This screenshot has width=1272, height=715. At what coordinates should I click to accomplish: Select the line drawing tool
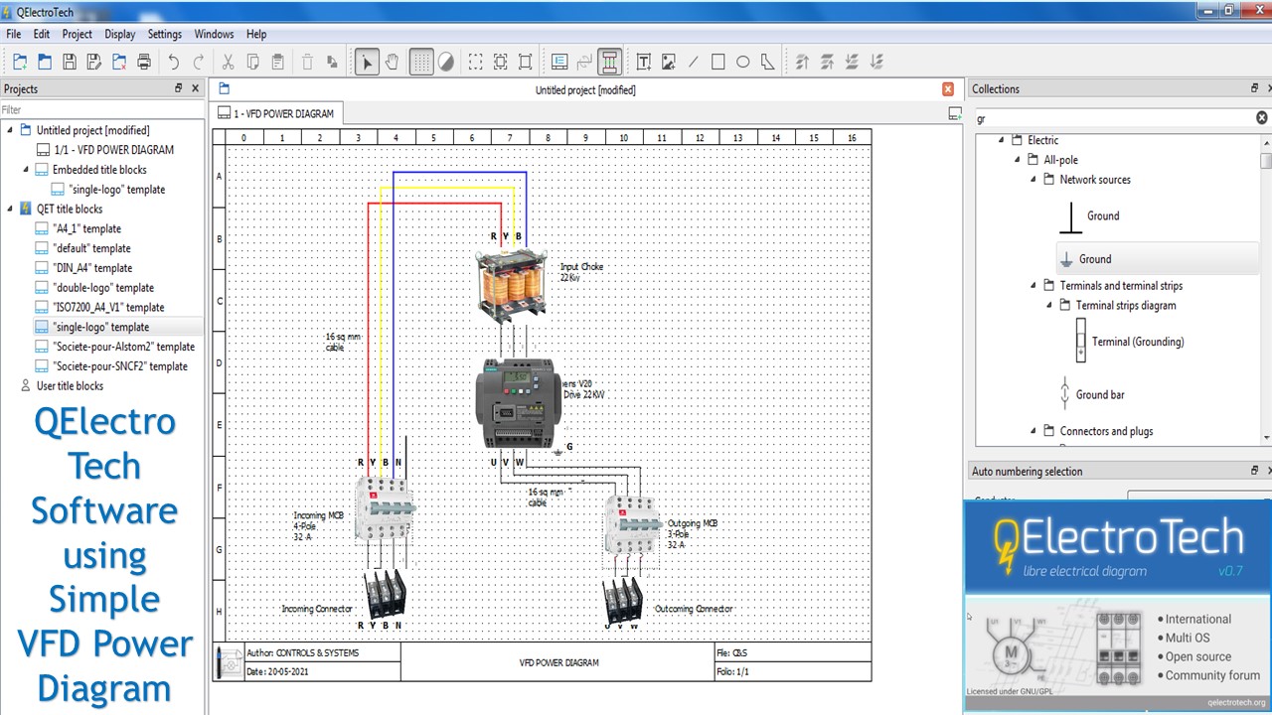point(694,62)
